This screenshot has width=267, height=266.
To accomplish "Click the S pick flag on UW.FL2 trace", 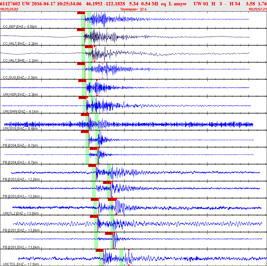I will [x=111, y=199].
